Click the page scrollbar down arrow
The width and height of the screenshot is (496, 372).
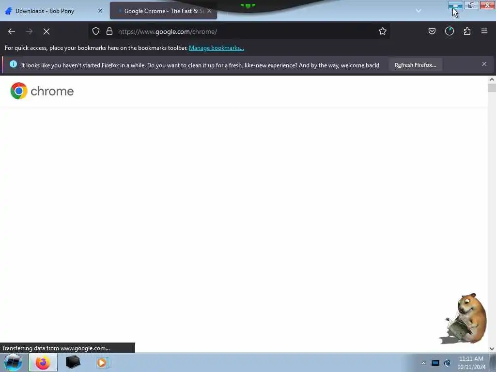492,349
